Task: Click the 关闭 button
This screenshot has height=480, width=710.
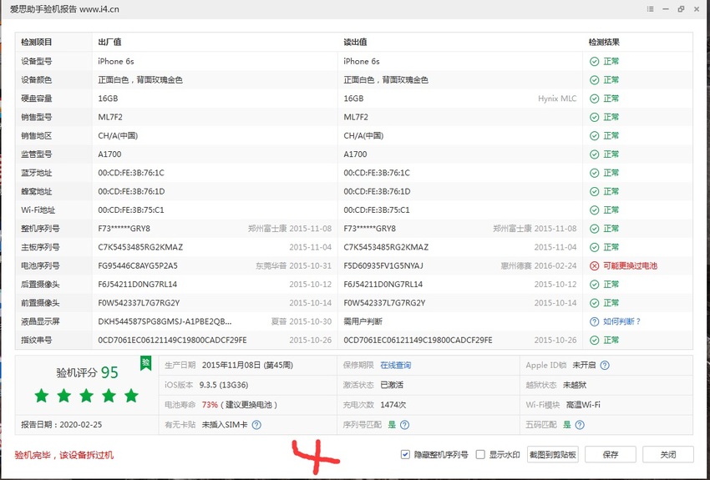Action: (x=668, y=455)
